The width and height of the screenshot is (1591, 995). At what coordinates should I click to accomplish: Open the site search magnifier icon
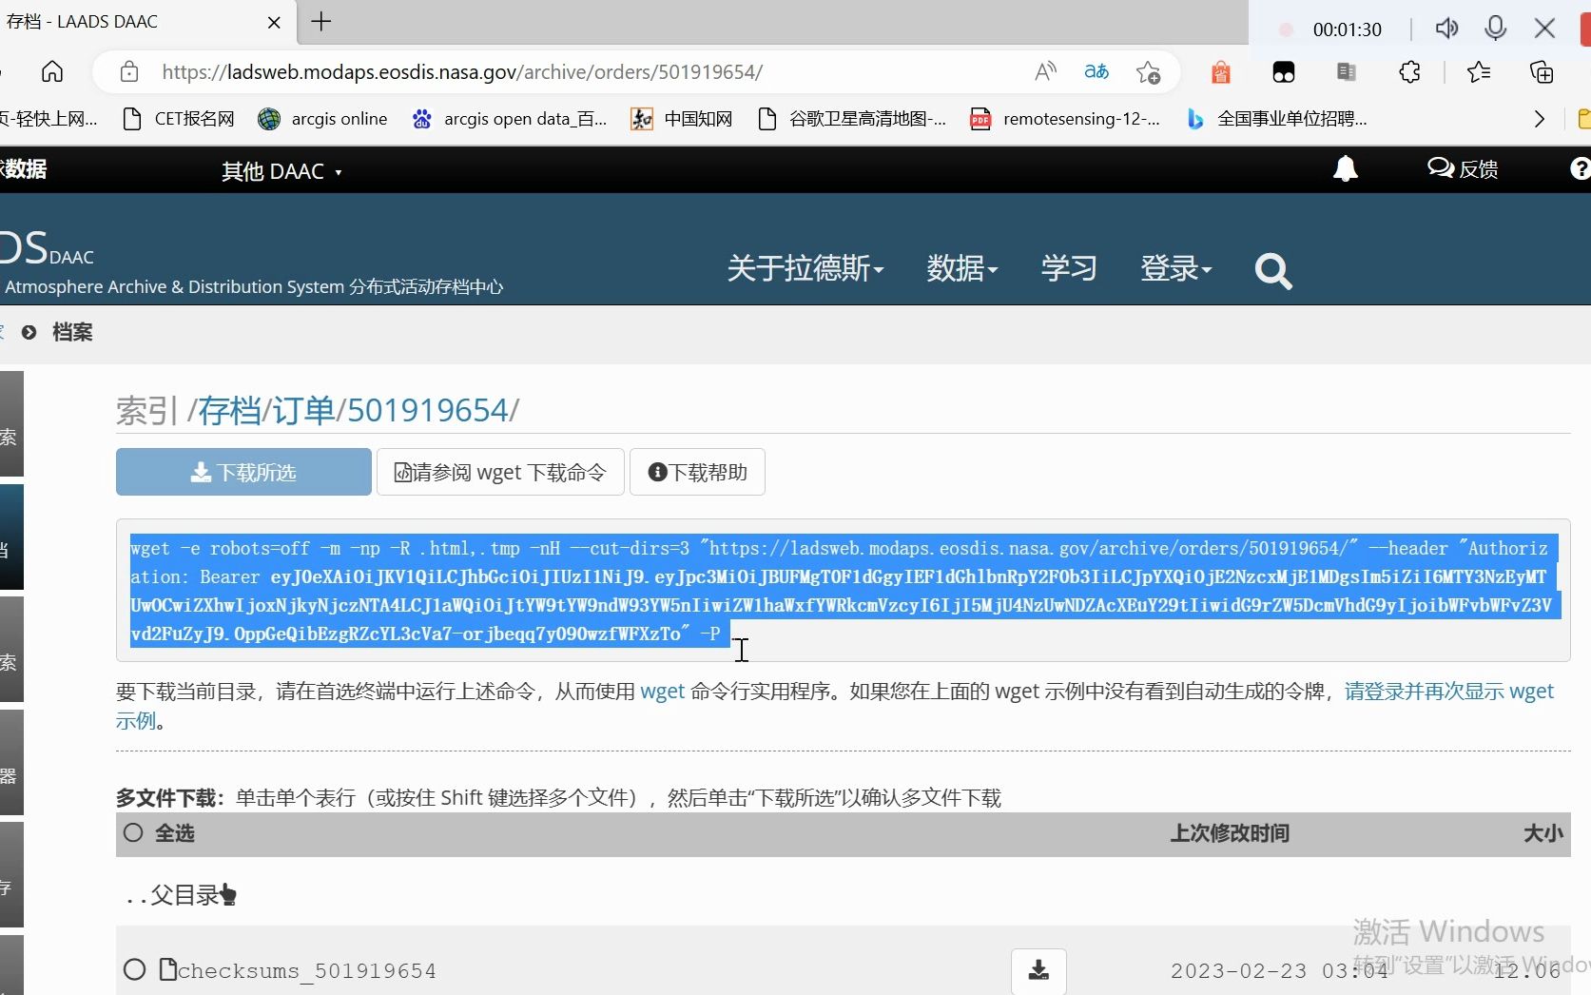pos(1272,271)
